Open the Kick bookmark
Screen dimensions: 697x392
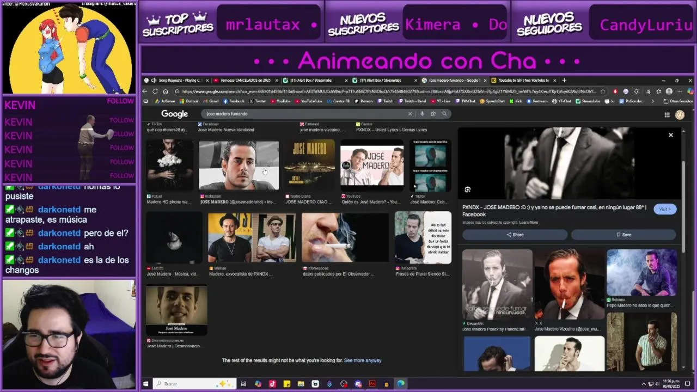click(515, 101)
